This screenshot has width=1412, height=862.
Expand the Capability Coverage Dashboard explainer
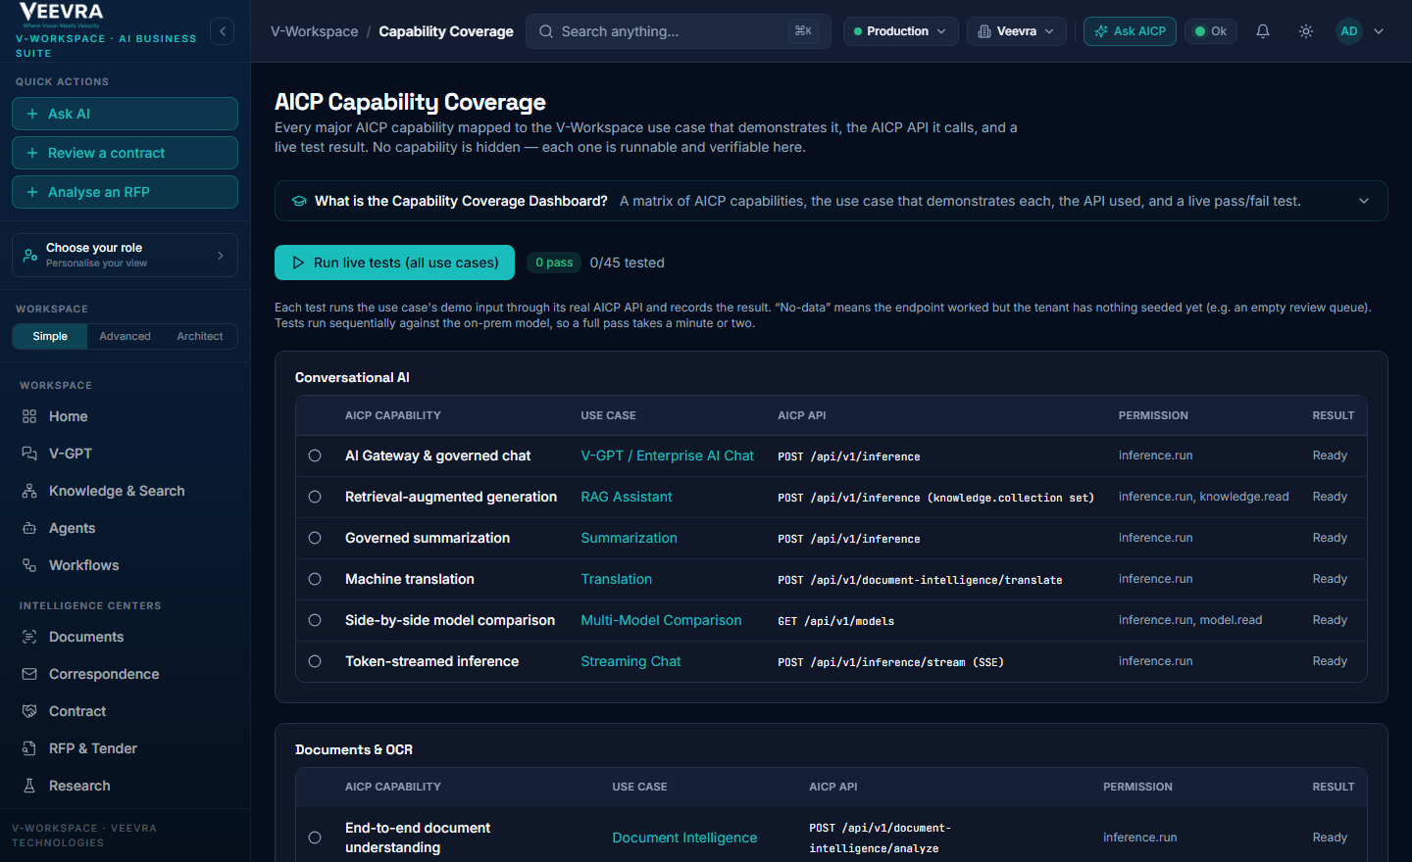1363,201
